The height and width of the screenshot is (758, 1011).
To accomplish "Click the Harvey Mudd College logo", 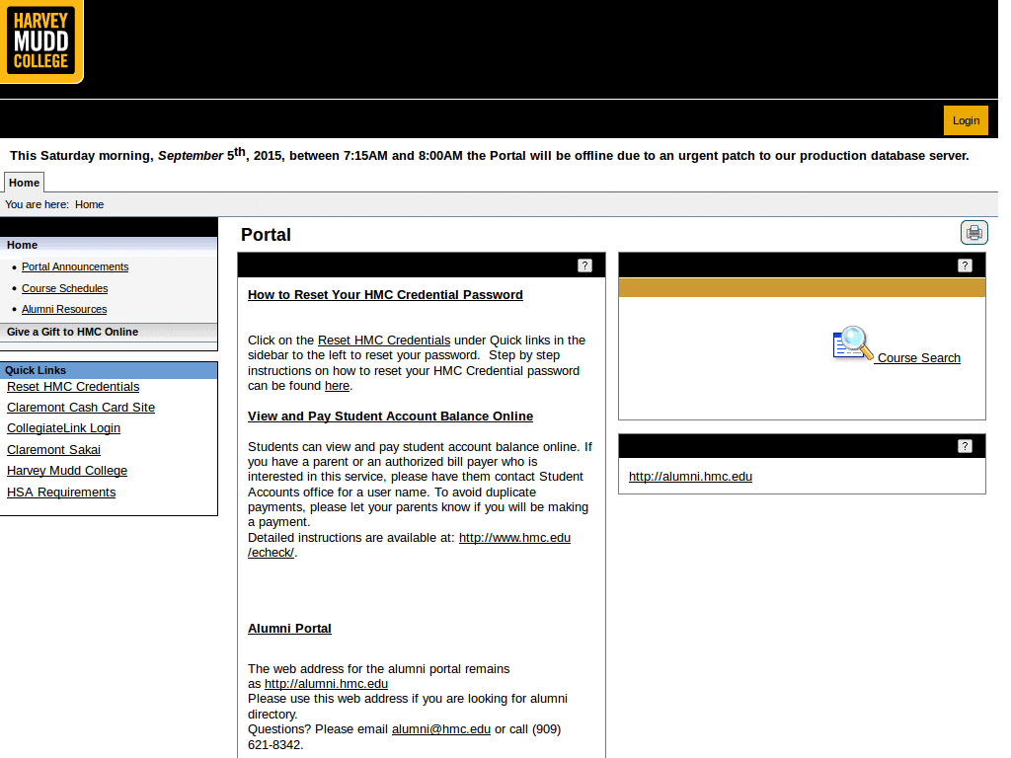I will click(41, 41).
